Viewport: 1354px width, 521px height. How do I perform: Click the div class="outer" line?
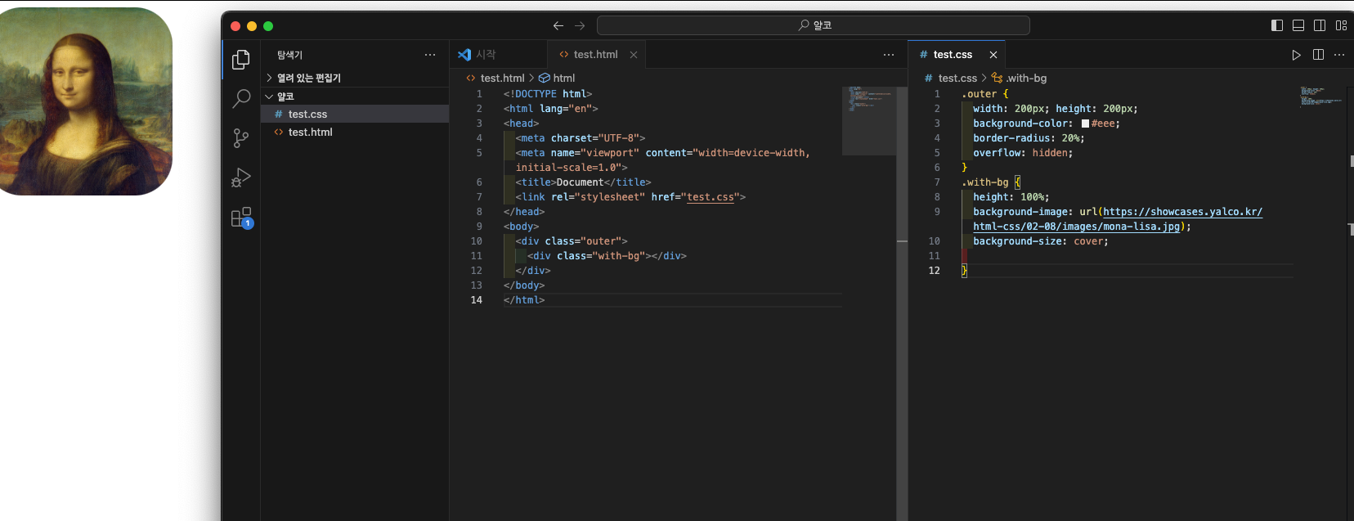point(572,241)
